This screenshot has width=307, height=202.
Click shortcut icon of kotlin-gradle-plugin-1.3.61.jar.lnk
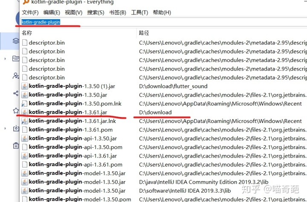click(25, 121)
